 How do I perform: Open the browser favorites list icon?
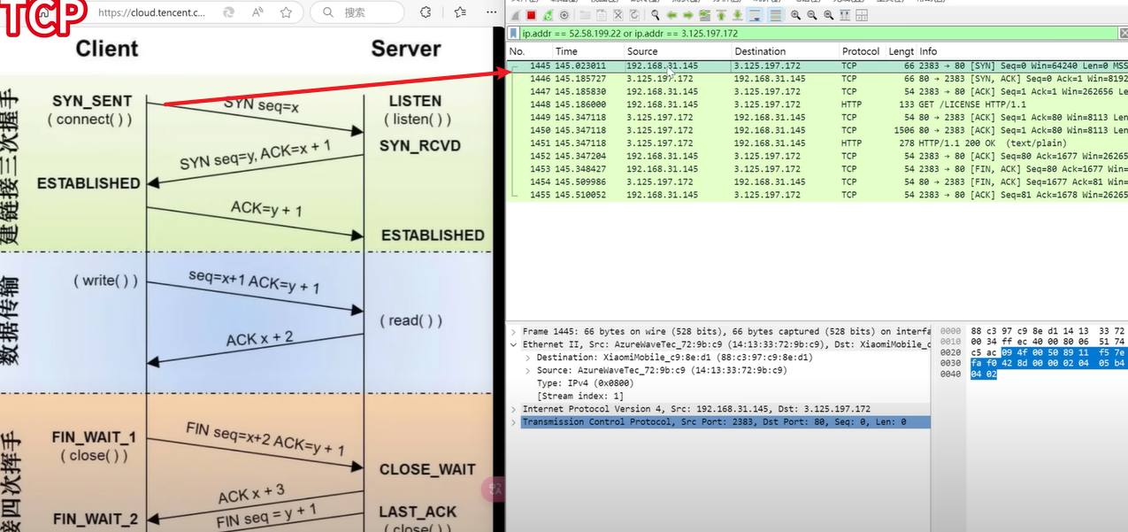tap(460, 12)
